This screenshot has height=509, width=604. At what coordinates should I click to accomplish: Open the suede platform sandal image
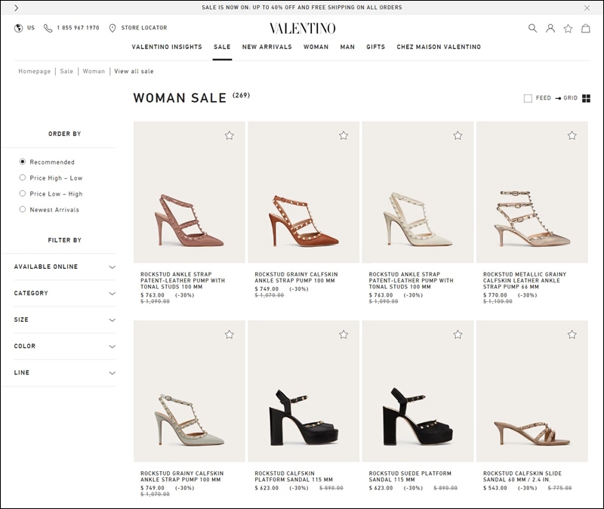[418, 391]
